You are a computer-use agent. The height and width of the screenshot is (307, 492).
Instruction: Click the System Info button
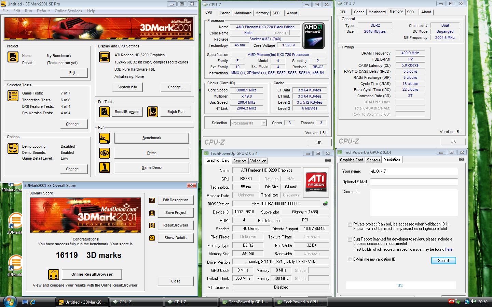[x=127, y=87]
